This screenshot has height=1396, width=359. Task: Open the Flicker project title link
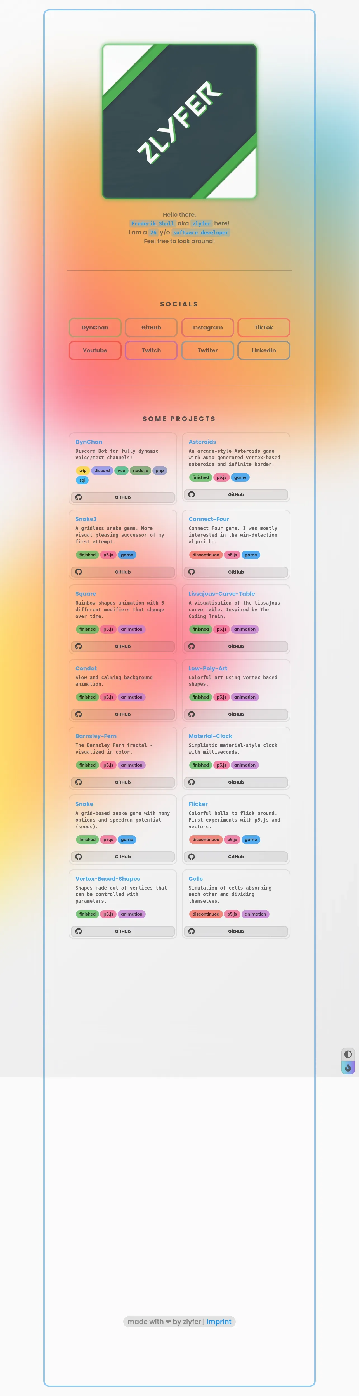click(x=198, y=804)
